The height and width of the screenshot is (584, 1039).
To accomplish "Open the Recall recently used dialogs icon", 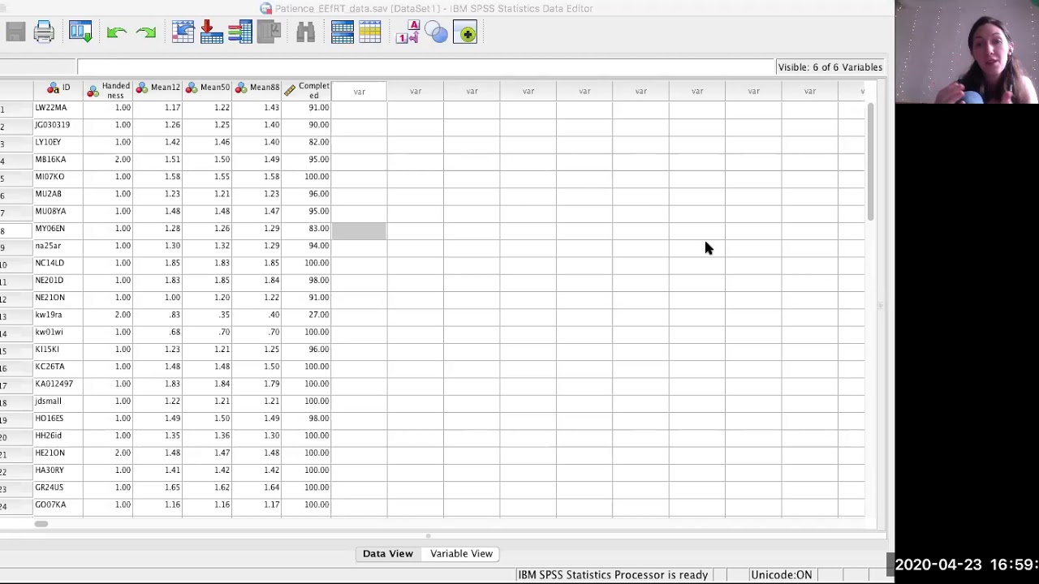I will coord(80,32).
